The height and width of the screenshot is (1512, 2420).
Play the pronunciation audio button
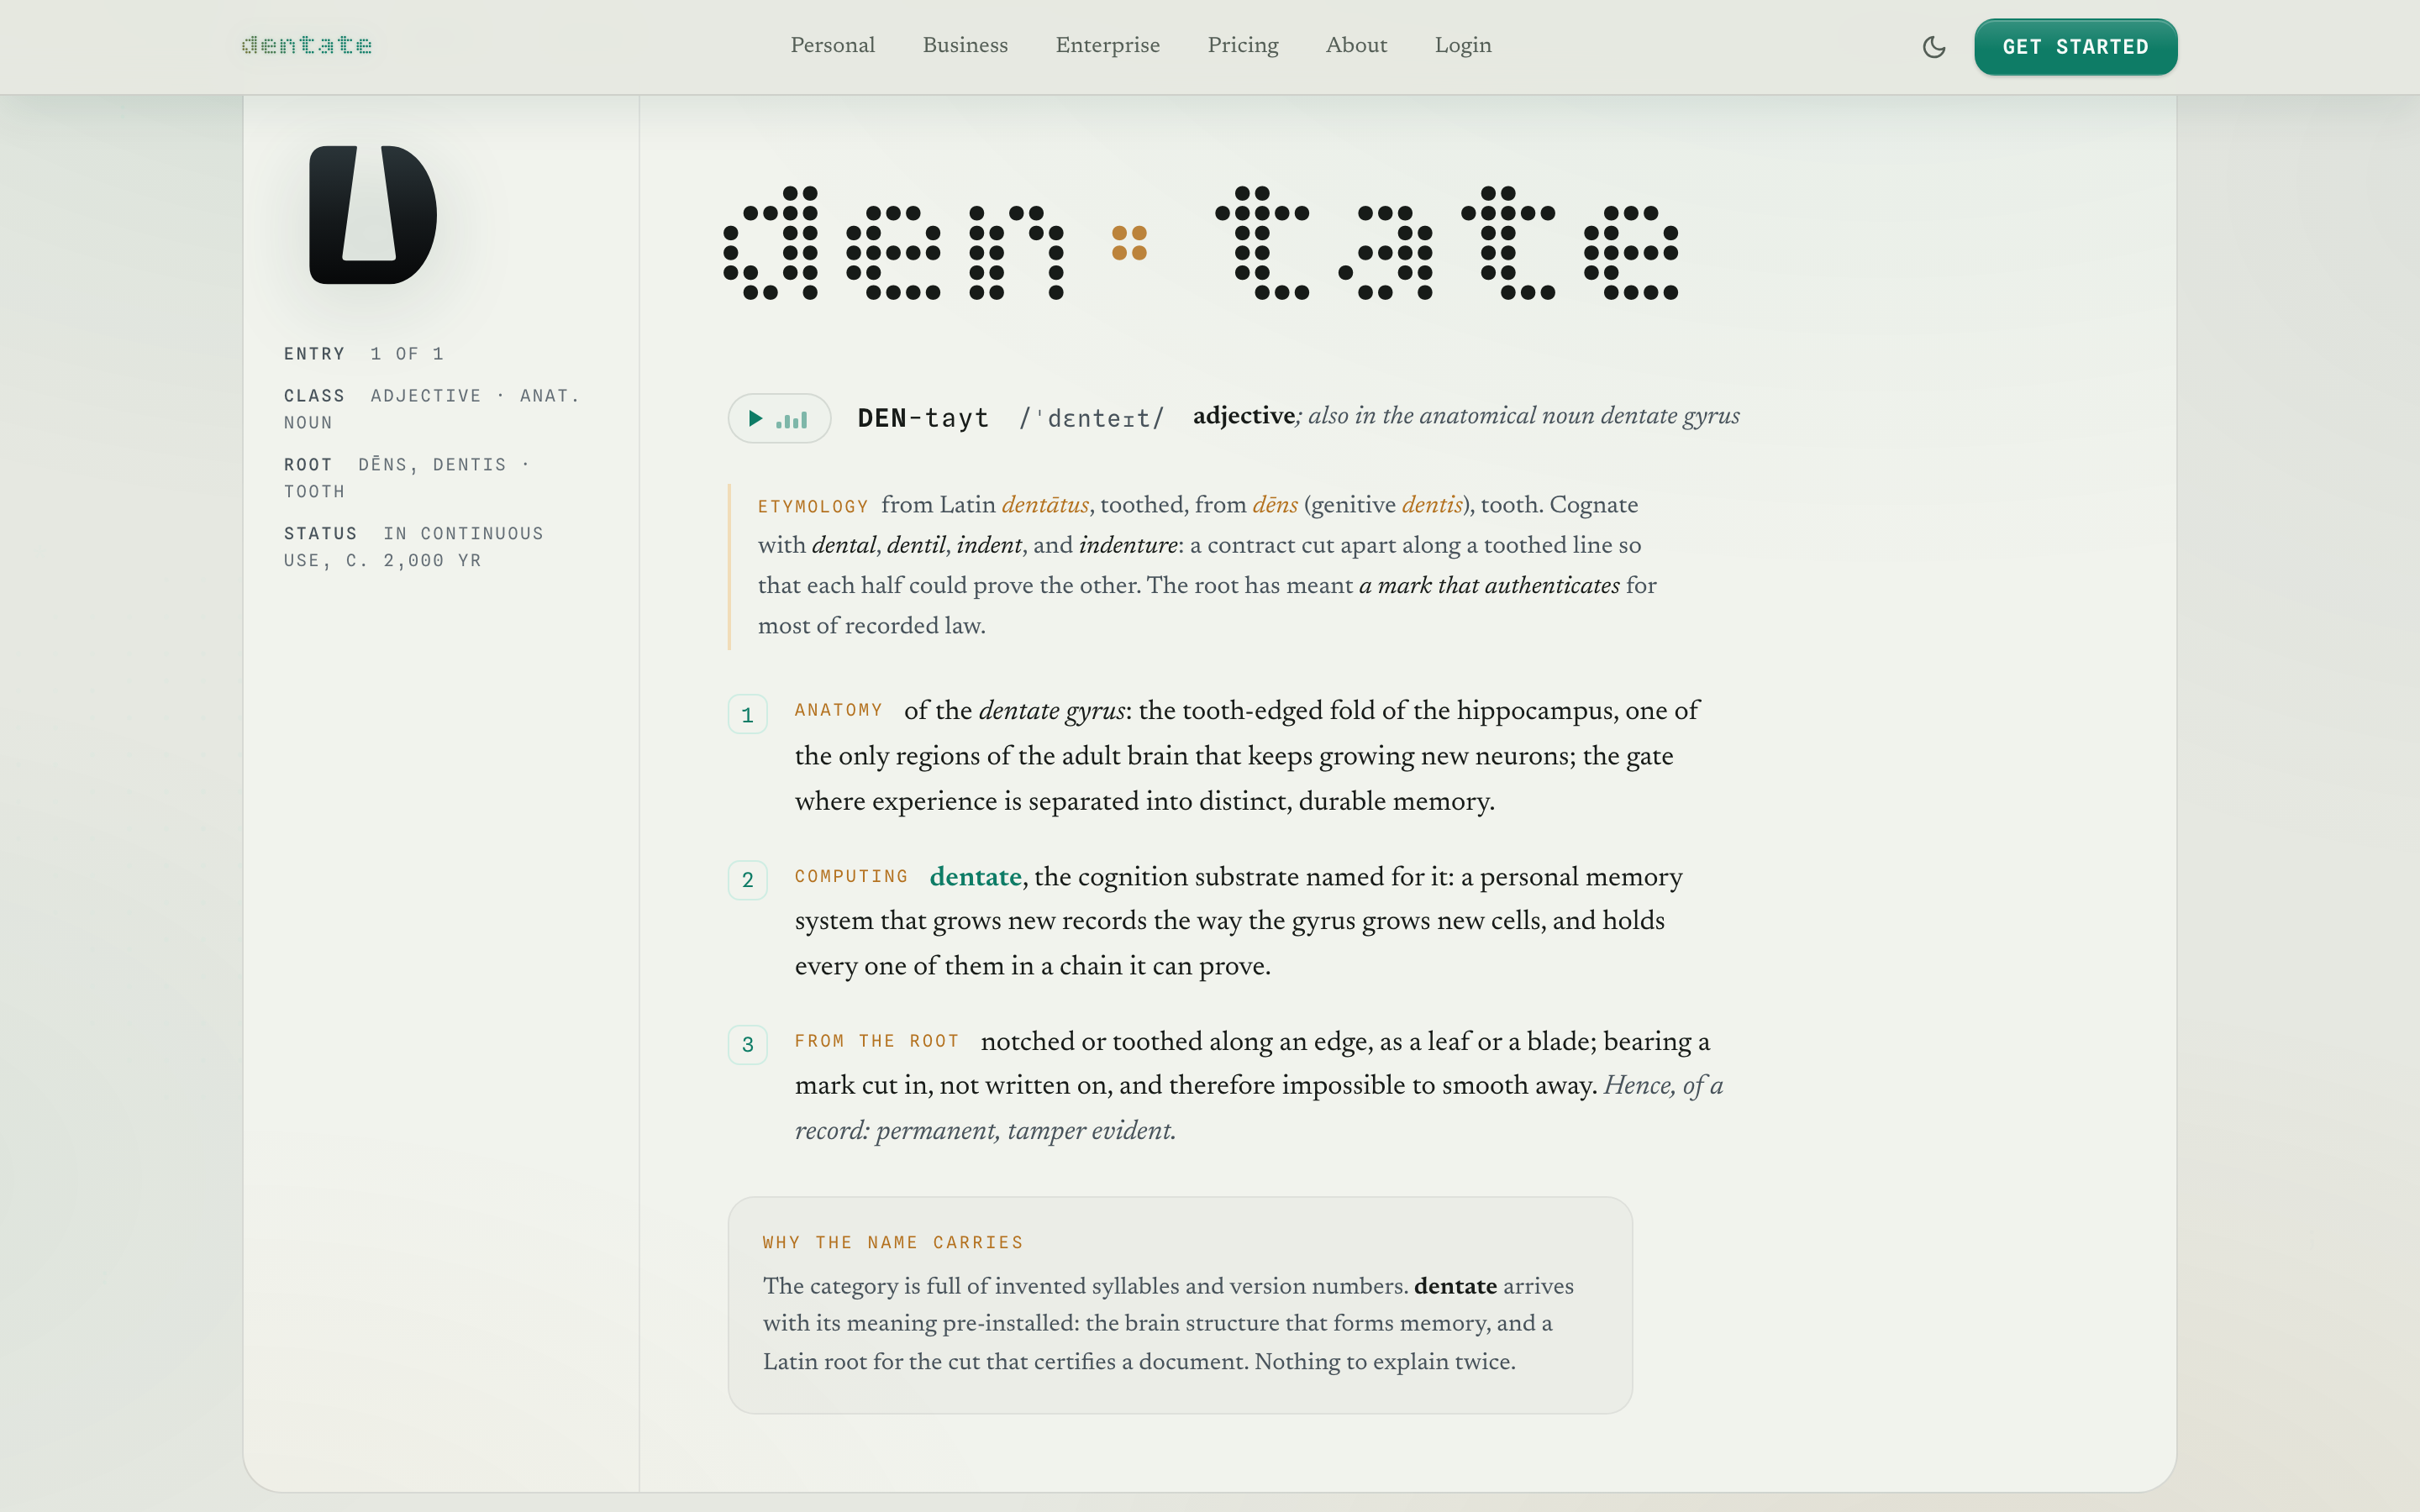[779, 418]
